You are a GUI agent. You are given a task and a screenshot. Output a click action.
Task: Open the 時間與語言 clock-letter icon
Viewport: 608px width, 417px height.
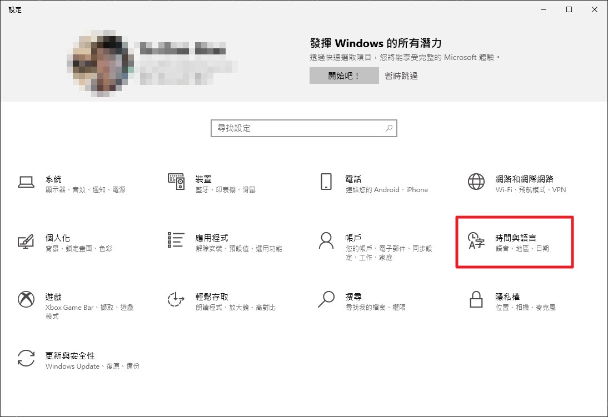pos(476,240)
